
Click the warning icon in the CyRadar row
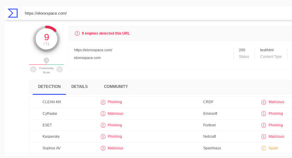(103, 114)
